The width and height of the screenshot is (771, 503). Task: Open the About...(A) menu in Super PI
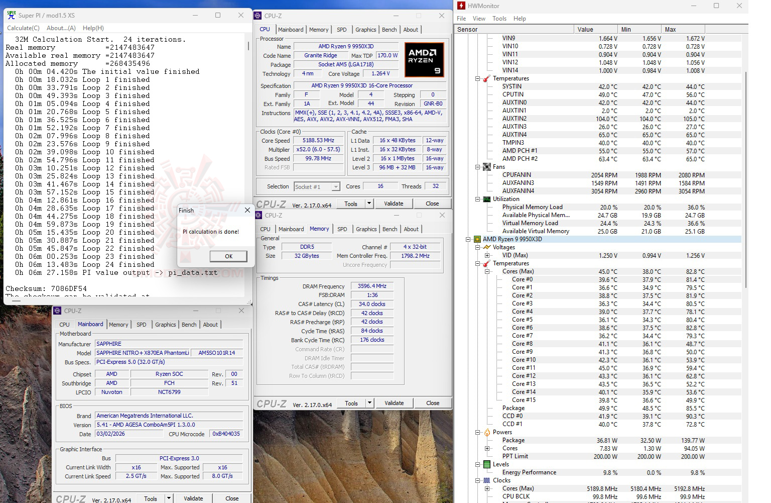pyautogui.click(x=61, y=28)
